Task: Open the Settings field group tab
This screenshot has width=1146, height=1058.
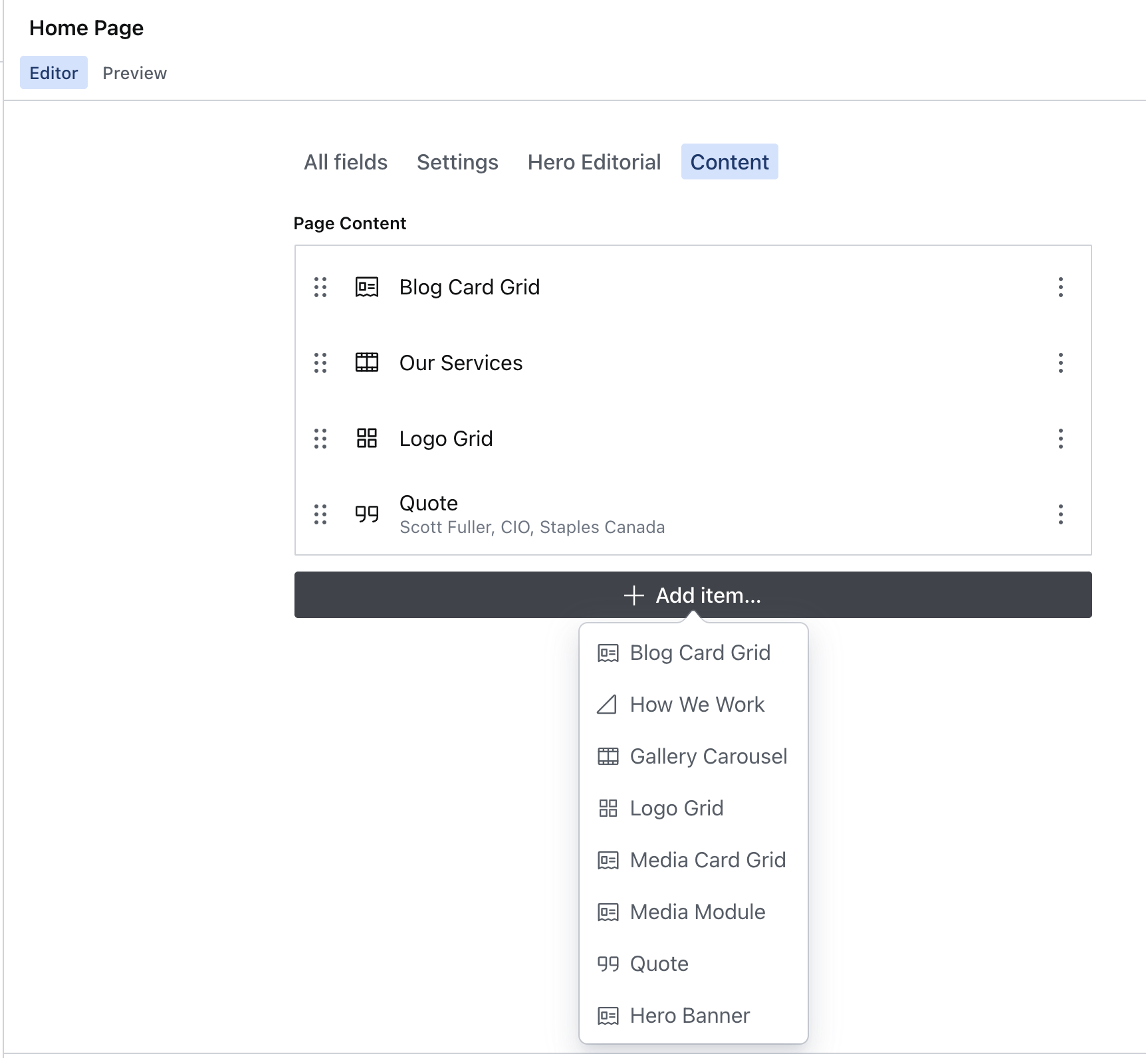Action: pyautogui.click(x=457, y=162)
